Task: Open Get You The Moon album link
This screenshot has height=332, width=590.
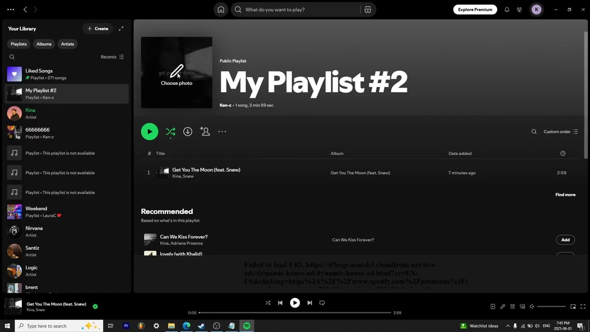Action: pyautogui.click(x=360, y=173)
